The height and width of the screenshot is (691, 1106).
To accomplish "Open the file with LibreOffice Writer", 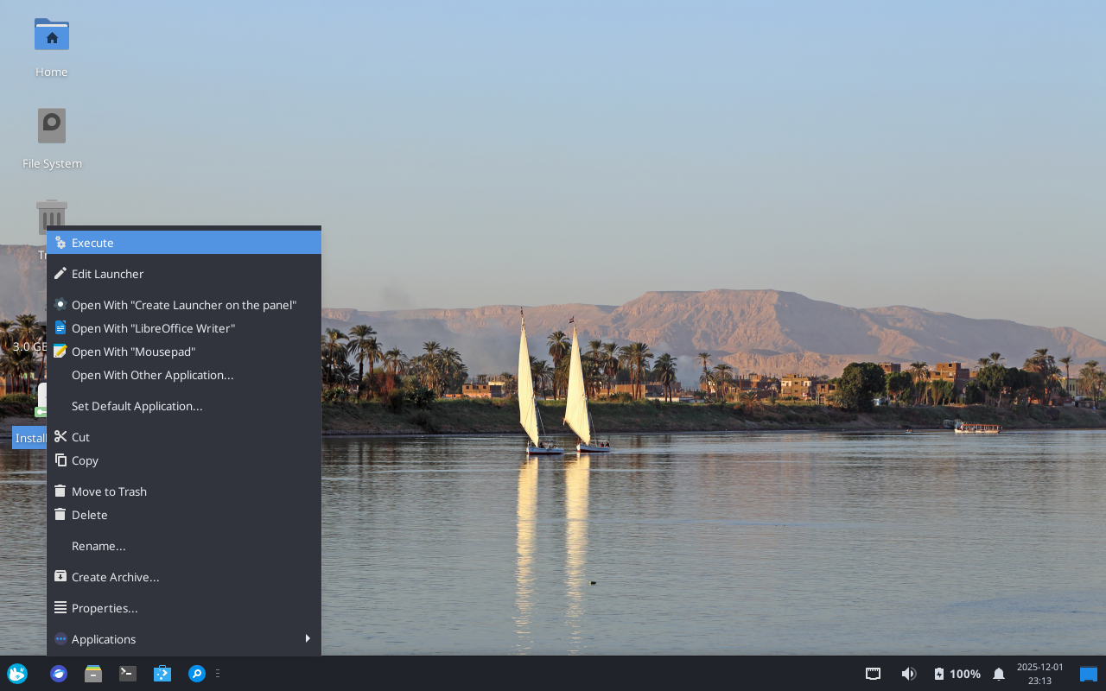I will [184, 328].
